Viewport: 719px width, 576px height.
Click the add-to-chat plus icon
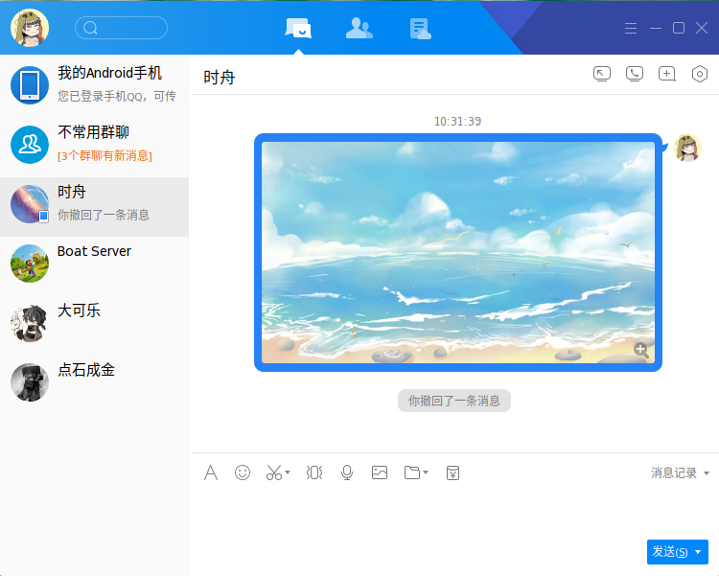[x=666, y=74]
